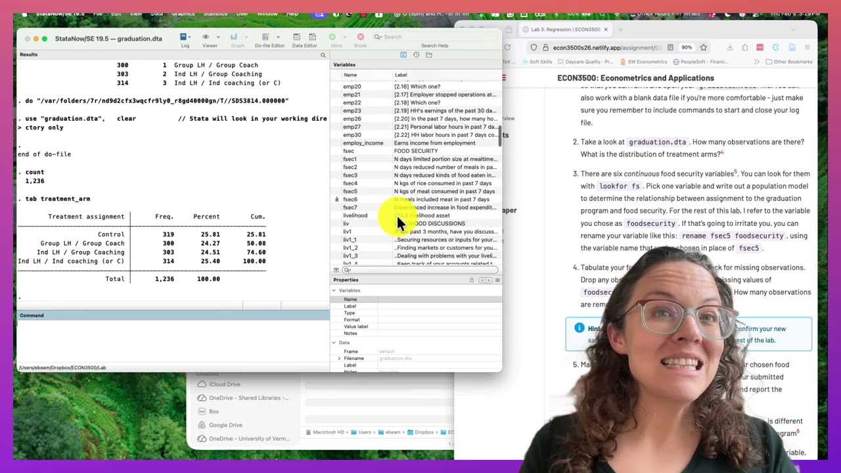Collapse the Variables section in Properties

click(x=334, y=290)
